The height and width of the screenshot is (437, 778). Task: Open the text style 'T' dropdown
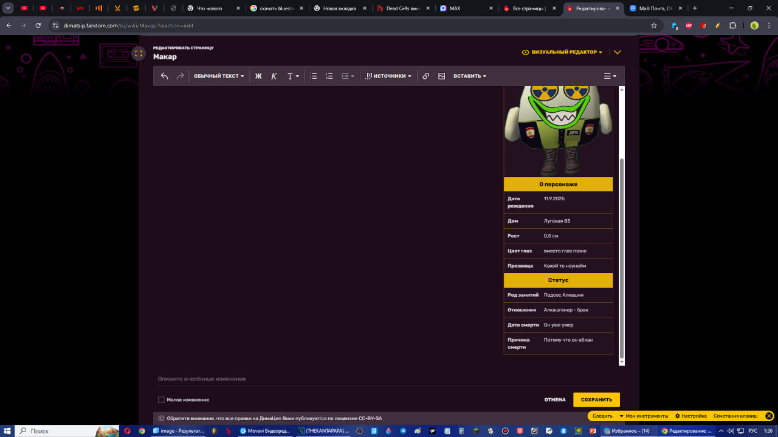pos(292,76)
